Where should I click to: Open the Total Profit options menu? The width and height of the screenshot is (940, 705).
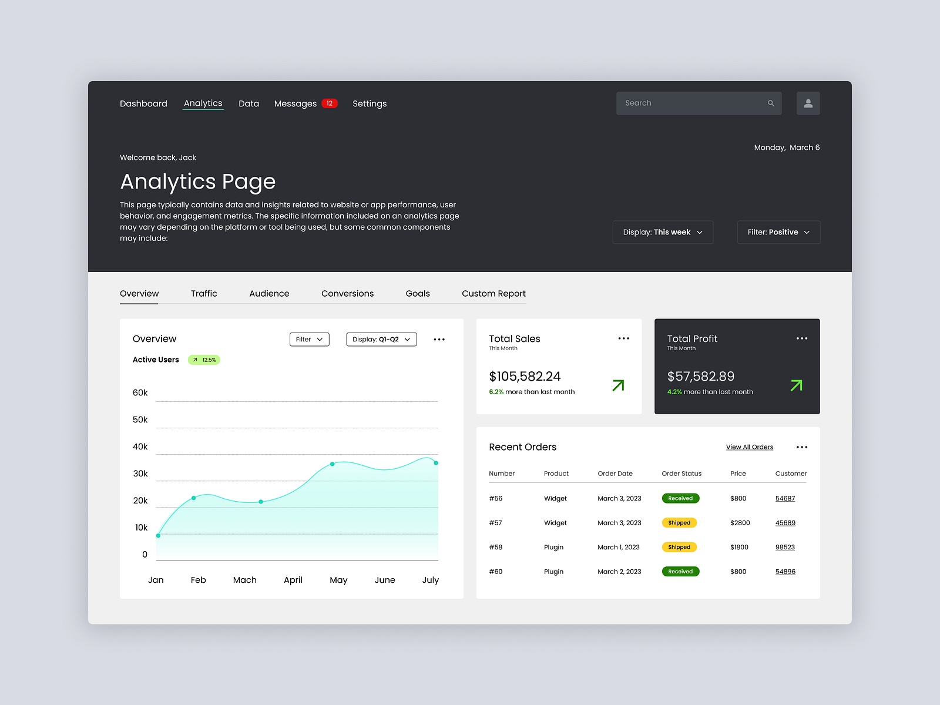(x=802, y=338)
